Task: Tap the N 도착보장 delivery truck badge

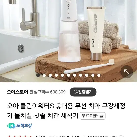Action: 20,126
